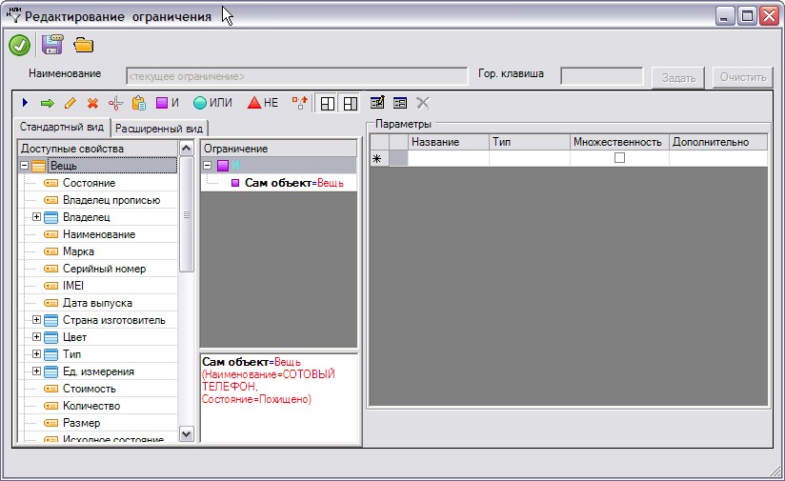Check the Множественность checkbox in new row
Image resolution: width=785 pixels, height=481 pixels.
pos(619,158)
